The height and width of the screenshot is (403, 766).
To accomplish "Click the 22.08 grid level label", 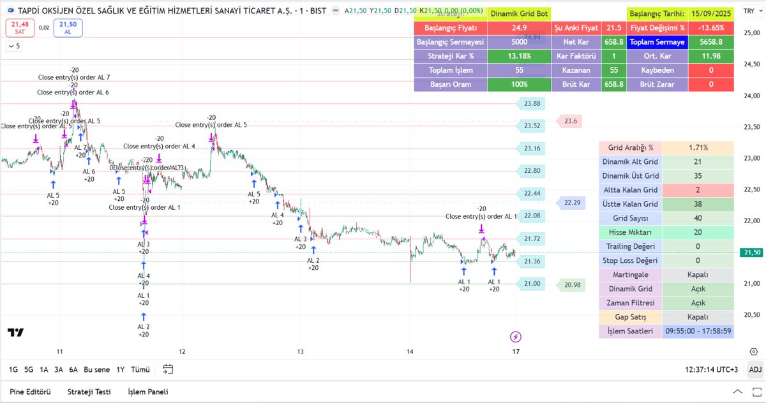I will 532,216.
